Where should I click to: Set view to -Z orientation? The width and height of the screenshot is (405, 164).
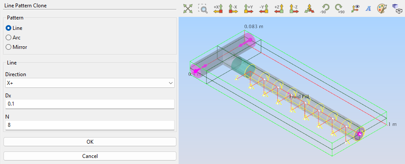tap(294, 9)
